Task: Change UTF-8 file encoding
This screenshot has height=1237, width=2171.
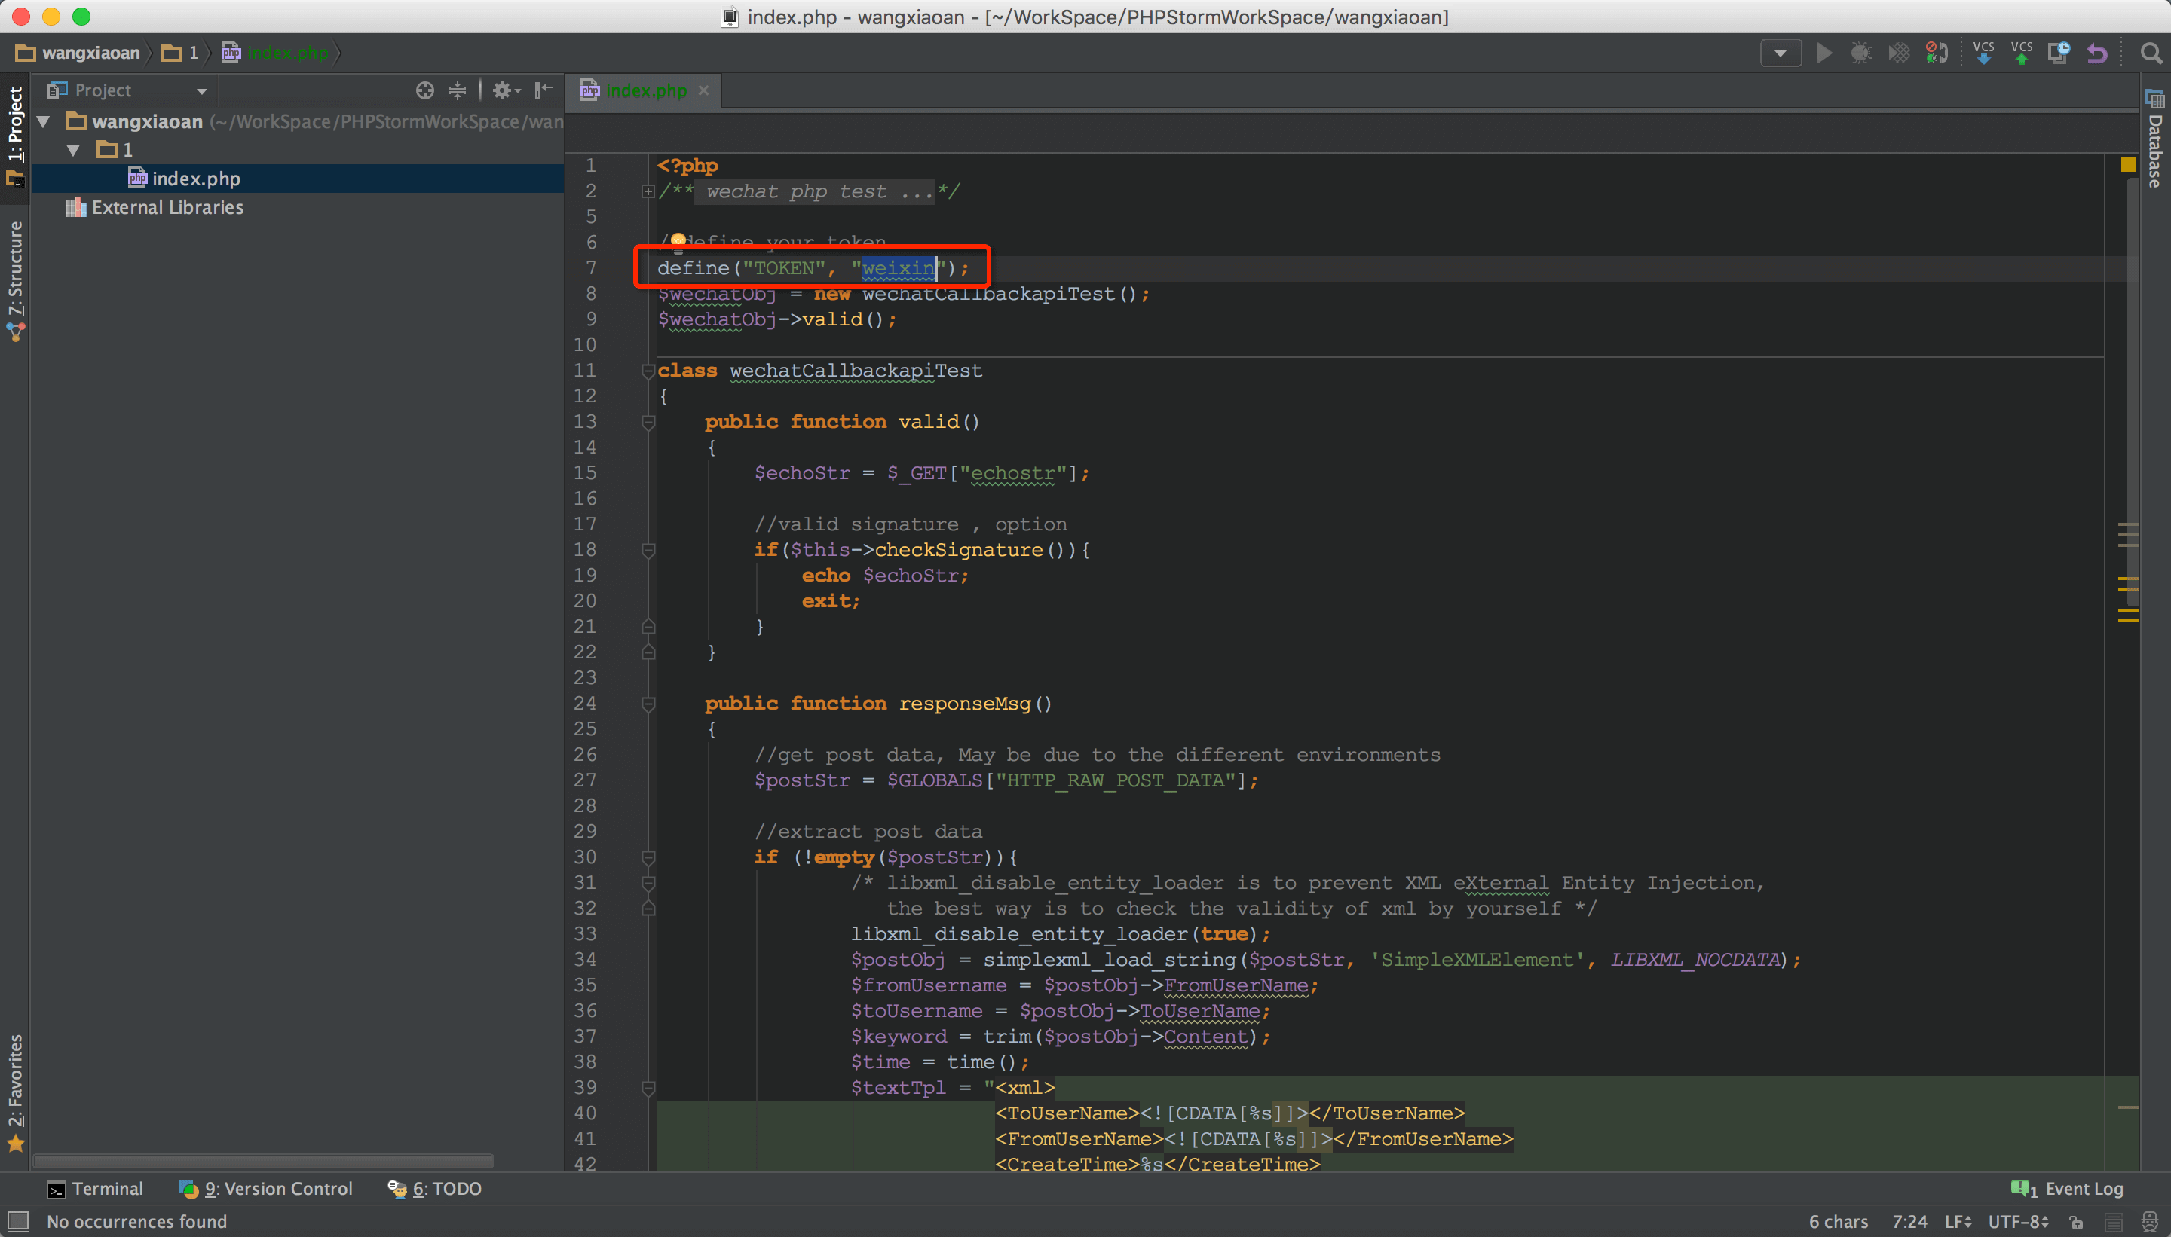Action: [x=2019, y=1222]
